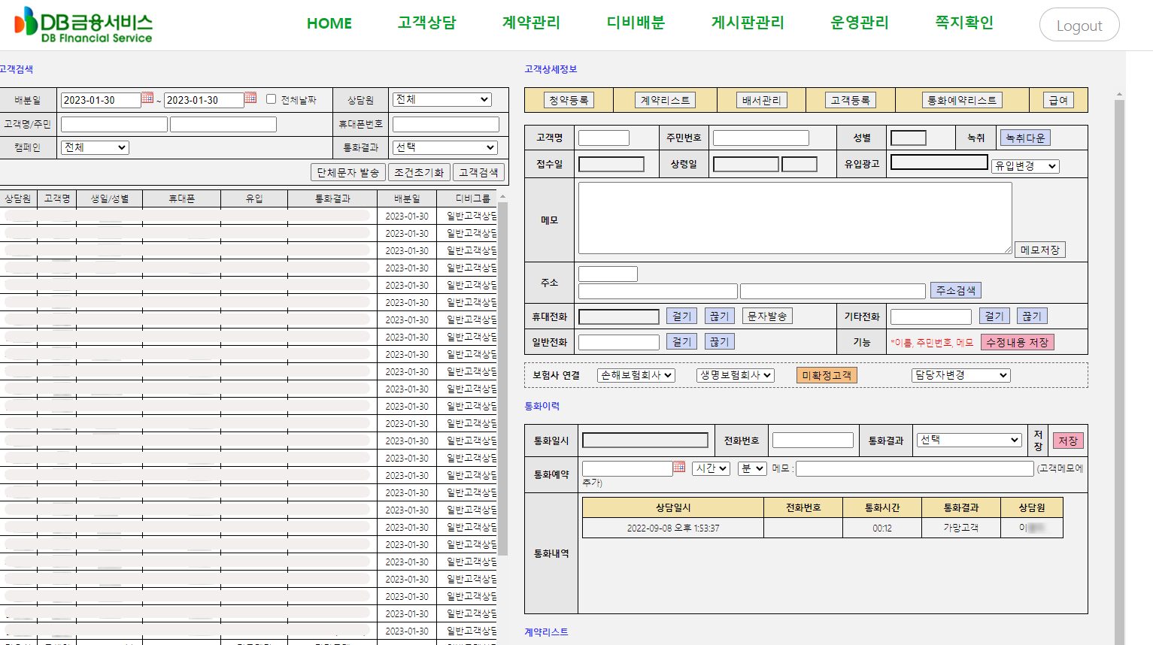Click the 고객검색 button

click(478, 172)
